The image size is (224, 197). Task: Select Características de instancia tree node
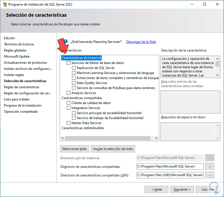[x=81, y=58]
